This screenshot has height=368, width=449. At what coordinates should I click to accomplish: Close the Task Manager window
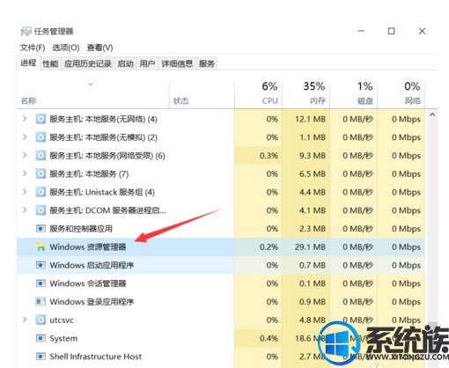pos(422,31)
